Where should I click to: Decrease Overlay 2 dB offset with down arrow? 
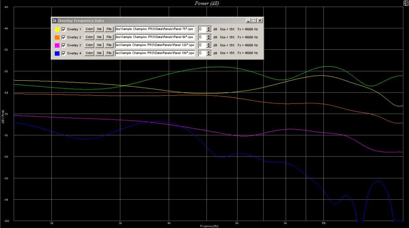pyautogui.click(x=209, y=38)
